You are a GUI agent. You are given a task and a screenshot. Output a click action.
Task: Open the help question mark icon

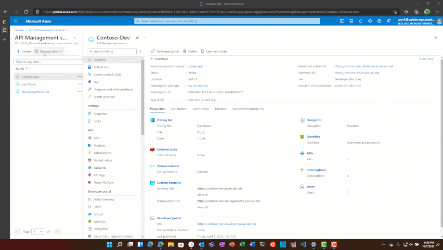(x=379, y=21)
